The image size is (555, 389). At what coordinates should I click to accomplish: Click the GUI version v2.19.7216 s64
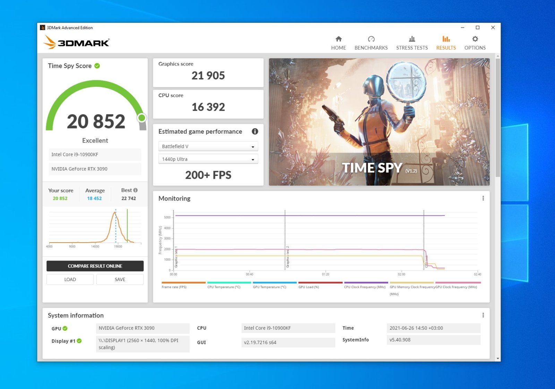point(288,343)
